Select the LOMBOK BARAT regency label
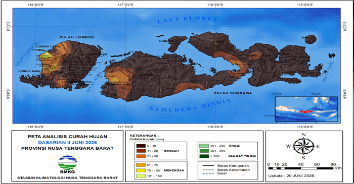The image size is (354, 184). coord(29,71)
